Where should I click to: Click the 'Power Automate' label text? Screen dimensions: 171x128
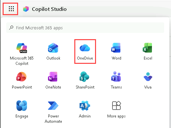tap(53, 119)
